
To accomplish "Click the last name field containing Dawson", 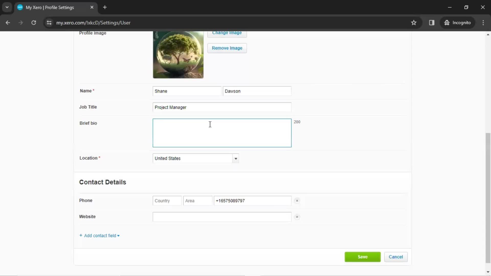I will point(257,91).
